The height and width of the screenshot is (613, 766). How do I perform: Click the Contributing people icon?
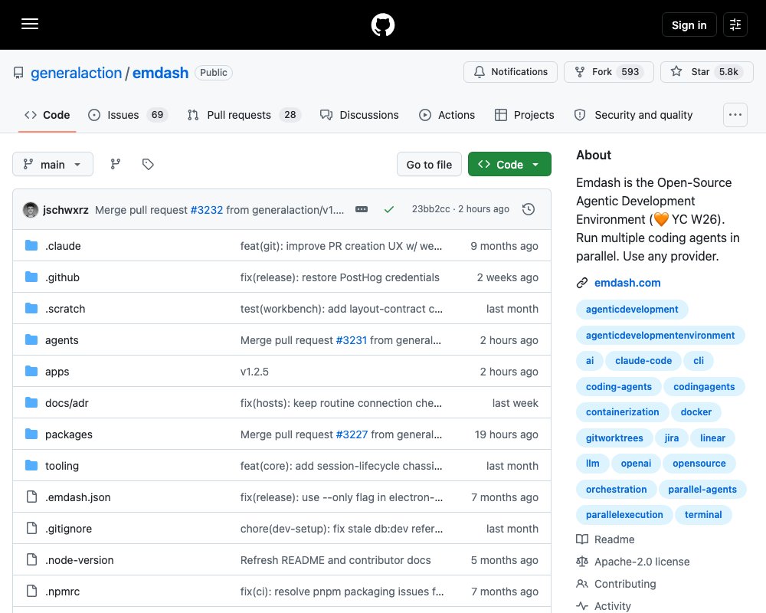(582, 584)
